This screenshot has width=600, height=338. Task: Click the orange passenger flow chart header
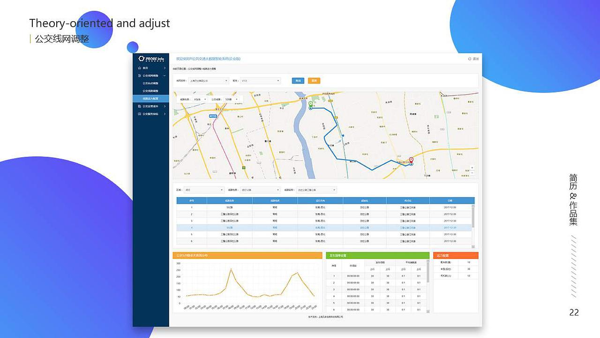[x=247, y=255]
